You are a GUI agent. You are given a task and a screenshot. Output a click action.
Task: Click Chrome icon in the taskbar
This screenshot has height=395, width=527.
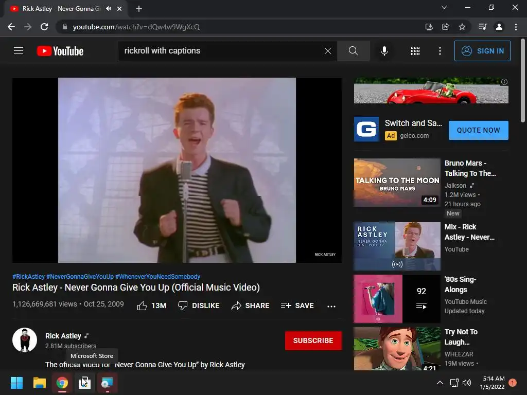(62, 383)
